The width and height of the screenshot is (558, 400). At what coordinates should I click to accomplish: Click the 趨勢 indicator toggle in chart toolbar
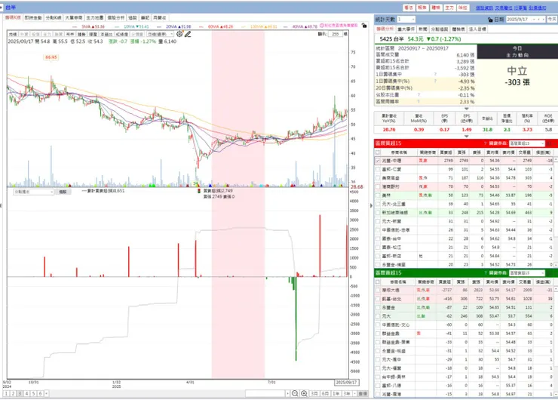[x=81, y=34]
